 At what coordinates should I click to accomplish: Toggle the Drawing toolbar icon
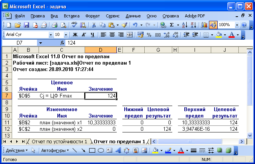(x=213, y=25)
